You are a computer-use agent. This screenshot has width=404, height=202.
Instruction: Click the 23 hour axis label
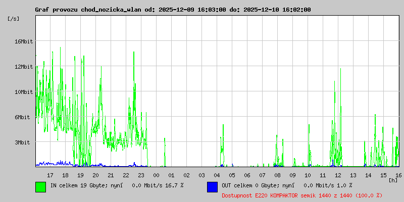141,175
